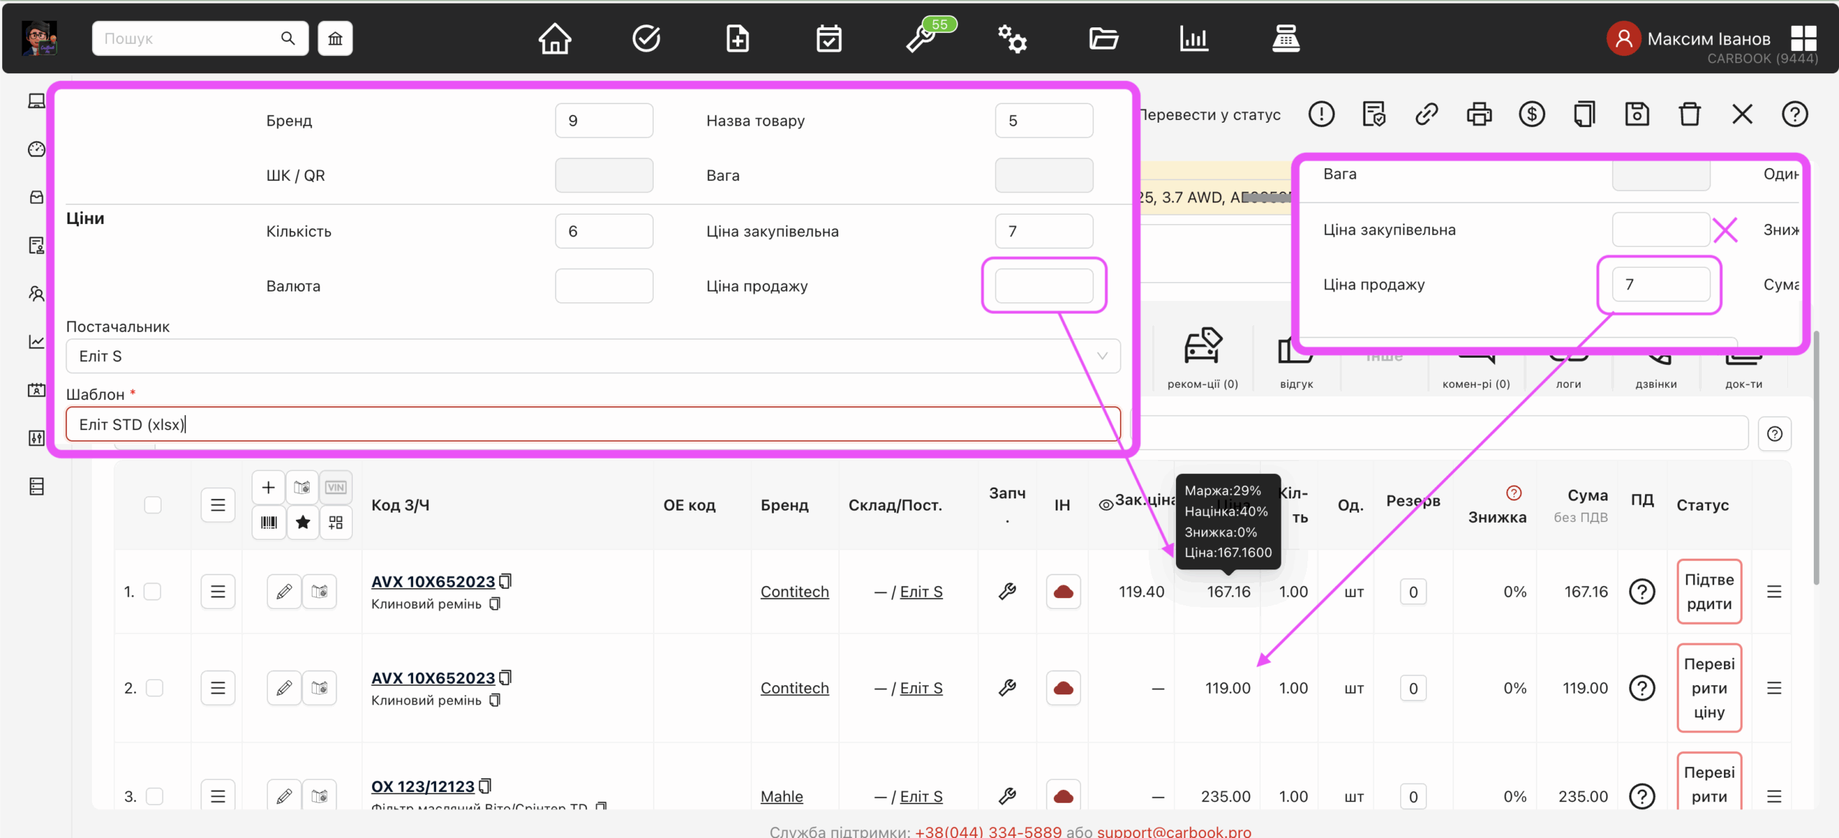Click the save diskette icon
The image size is (1839, 838).
click(x=1637, y=114)
